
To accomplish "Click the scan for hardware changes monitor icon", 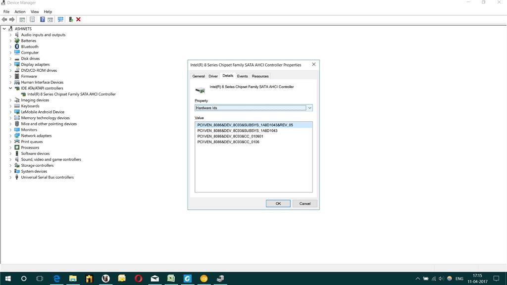I will click(x=60, y=19).
